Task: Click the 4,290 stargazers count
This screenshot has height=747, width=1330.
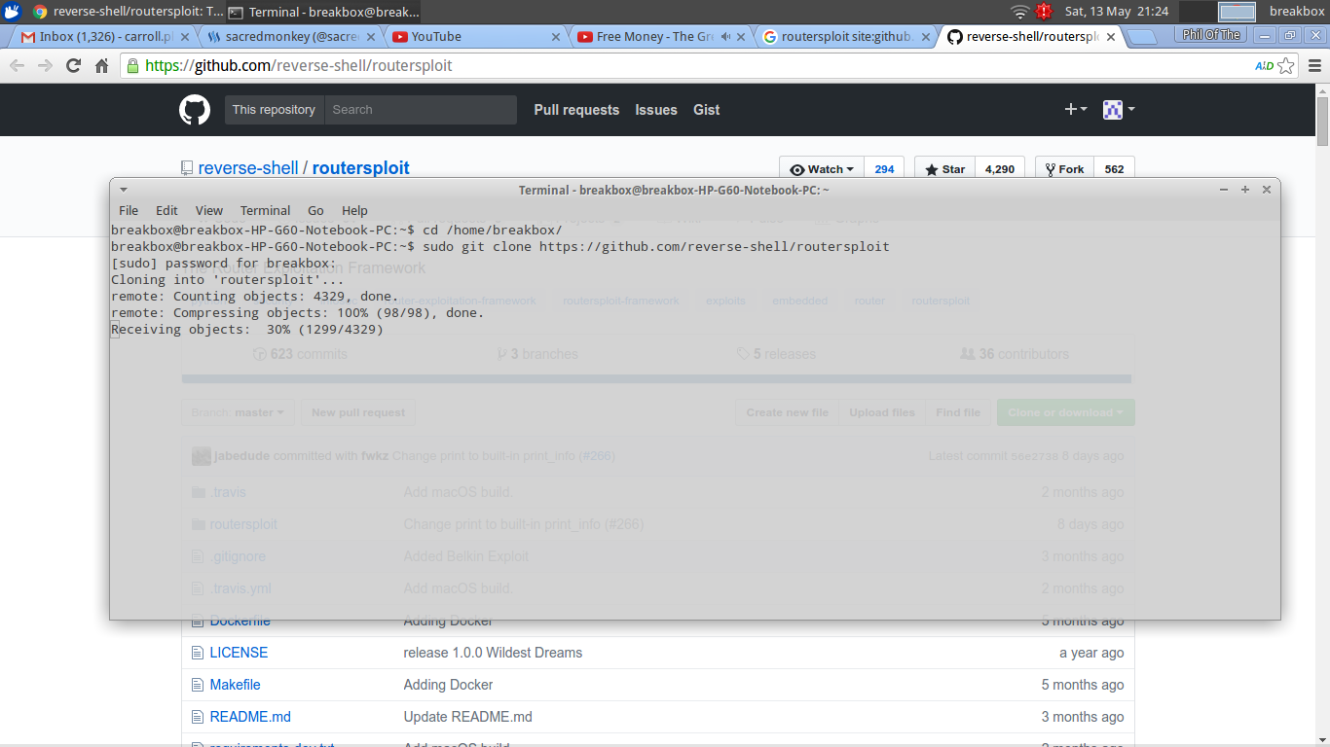Action: 1000,168
